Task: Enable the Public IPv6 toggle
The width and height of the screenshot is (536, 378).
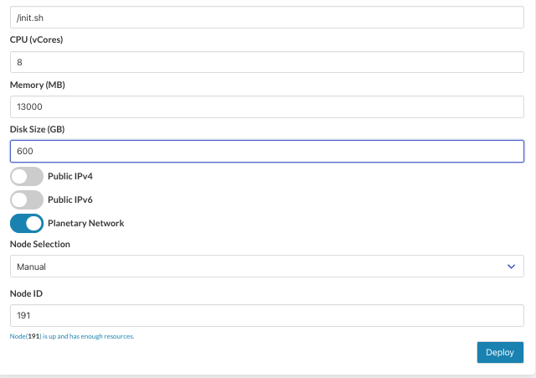Action: 27,199
